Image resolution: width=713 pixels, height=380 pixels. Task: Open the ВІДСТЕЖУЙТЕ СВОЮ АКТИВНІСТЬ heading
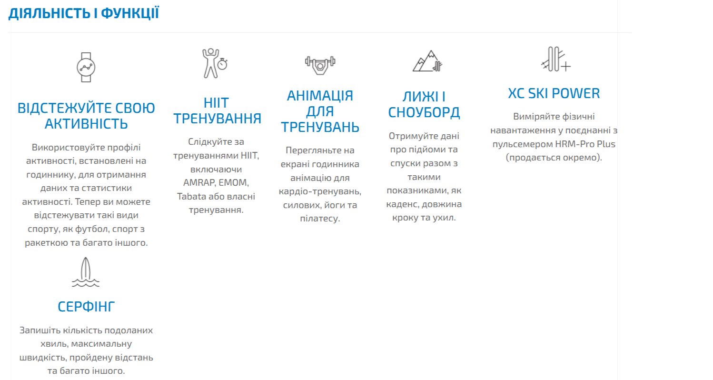tap(86, 116)
